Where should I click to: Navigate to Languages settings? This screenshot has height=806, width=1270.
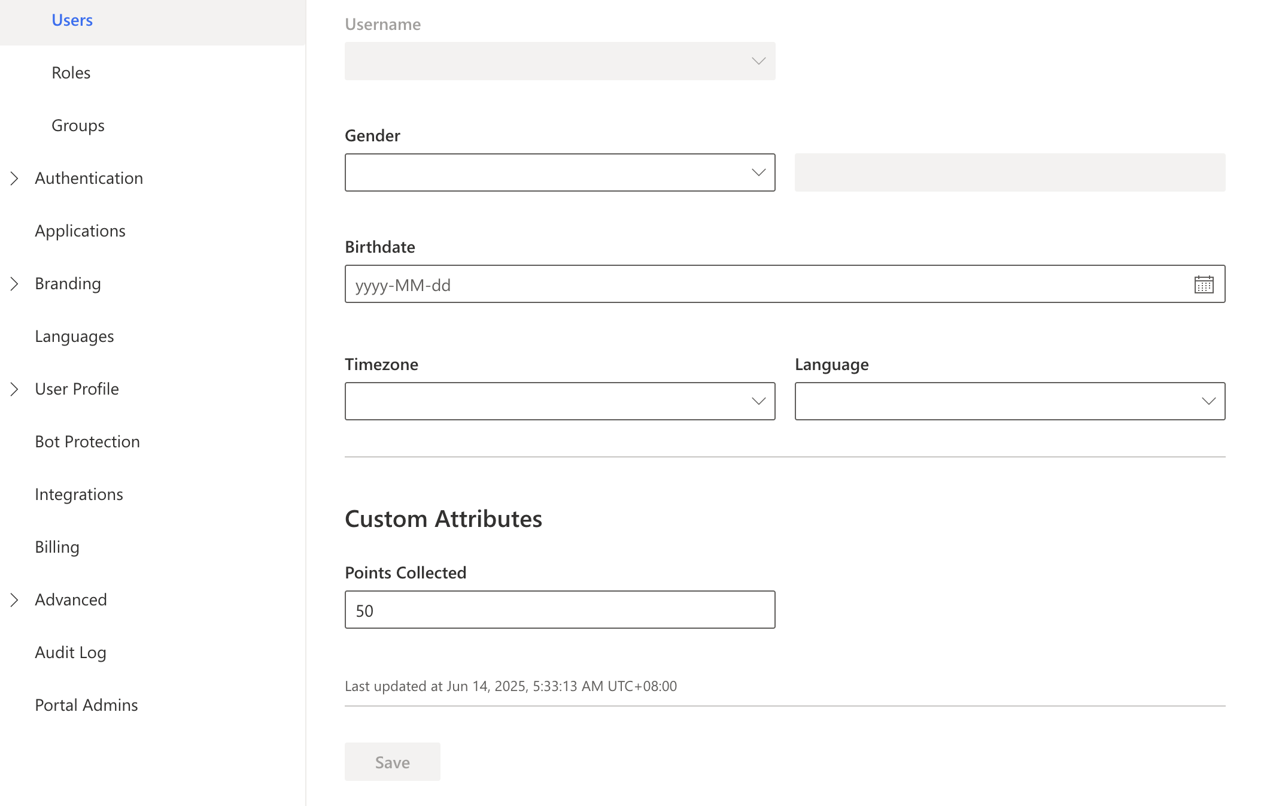coord(74,337)
